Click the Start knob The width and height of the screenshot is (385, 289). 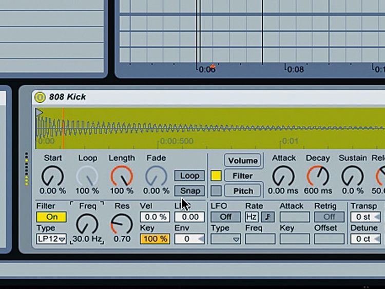tap(52, 176)
